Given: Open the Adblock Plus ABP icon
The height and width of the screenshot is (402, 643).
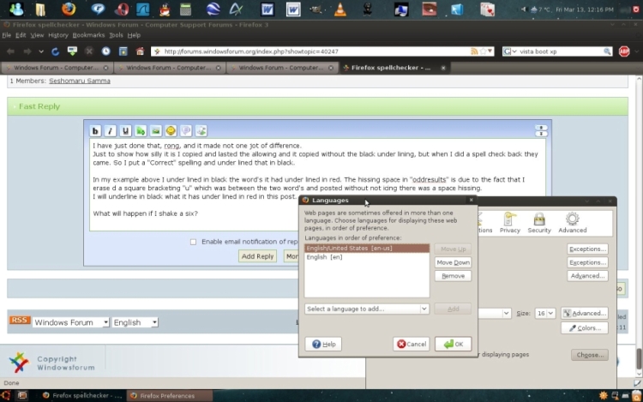Looking at the screenshot, I should (624, 51).
